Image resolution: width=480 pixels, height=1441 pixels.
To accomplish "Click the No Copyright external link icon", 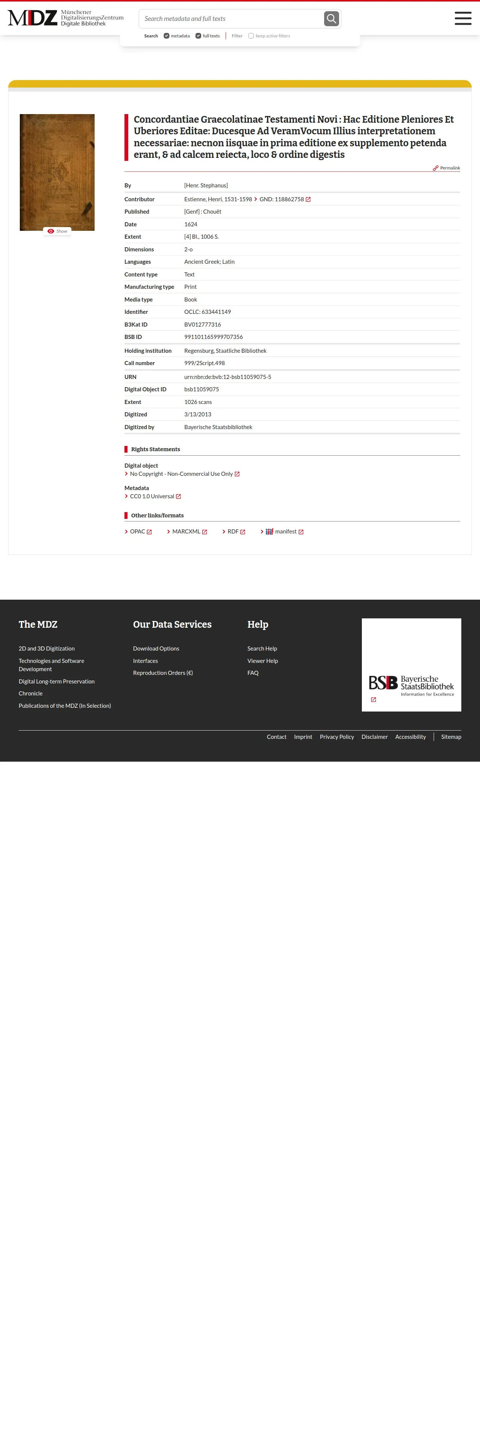I will point(237,474).
